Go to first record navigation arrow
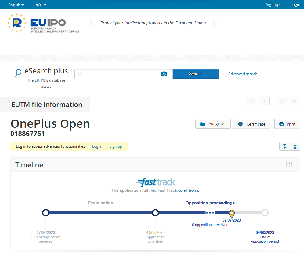Screen dimensions: 304x254 point(251,101)
